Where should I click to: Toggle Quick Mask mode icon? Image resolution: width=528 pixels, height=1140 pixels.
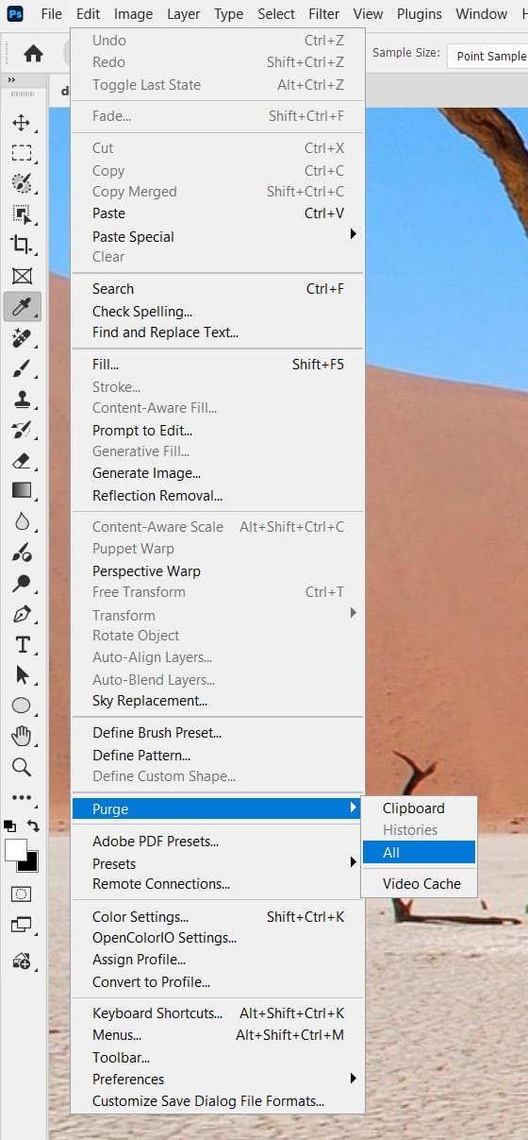pyautogui.click(x=22, y=893)
